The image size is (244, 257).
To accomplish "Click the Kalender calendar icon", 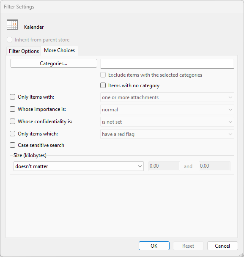I will coord(12,25).
